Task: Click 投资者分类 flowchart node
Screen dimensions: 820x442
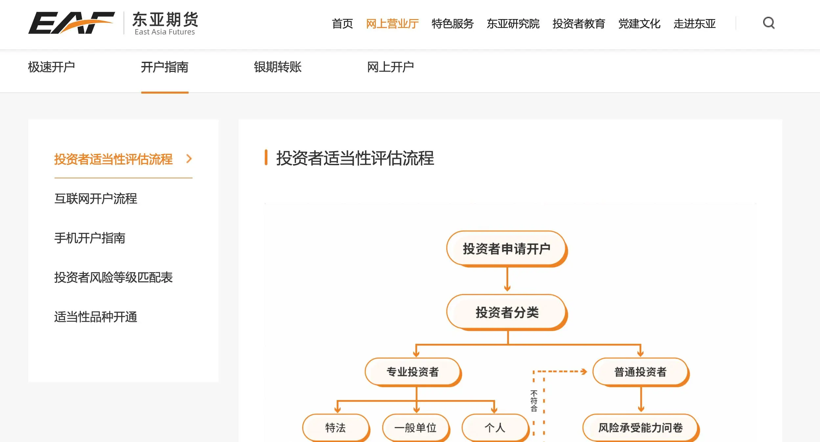Action: click(507, 312)
